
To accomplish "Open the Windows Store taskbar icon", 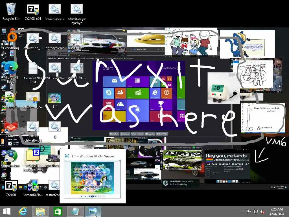I will [58, 211].
